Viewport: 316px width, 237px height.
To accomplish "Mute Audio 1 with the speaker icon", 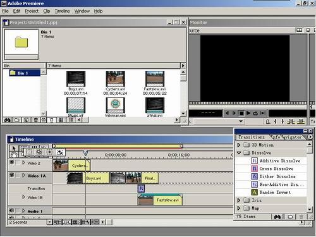I will [12, 210].
